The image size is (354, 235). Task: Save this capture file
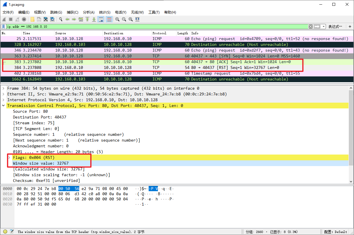[x=39, y=19]
